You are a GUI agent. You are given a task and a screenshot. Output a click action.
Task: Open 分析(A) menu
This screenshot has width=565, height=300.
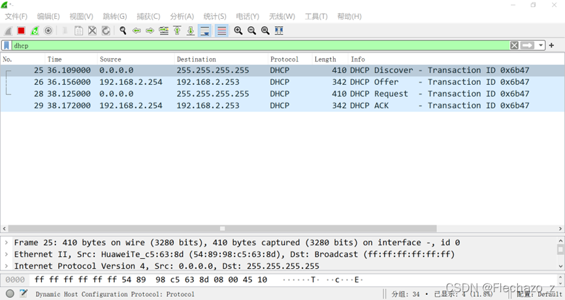(x=182, y=16)
